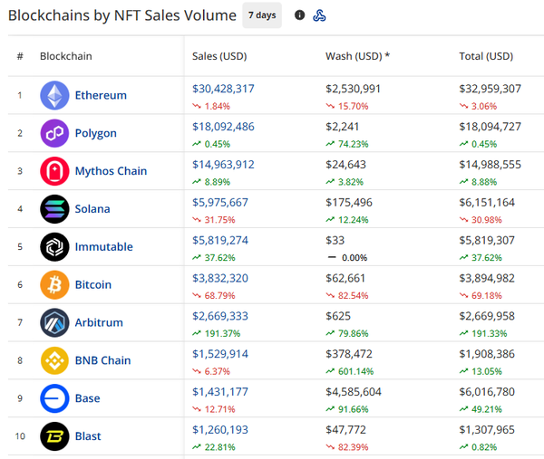Screen dimensions: 544x459
Task: Click the Ethereum logo icon
Action: 54,95
